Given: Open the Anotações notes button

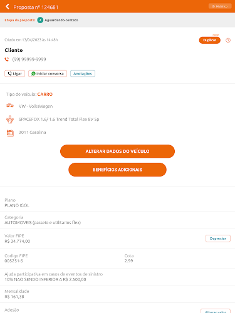Looking at the screenshot, I should tap(83, 74).
